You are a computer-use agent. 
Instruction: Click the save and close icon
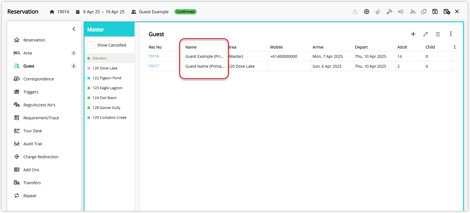(x=447, y=12)
